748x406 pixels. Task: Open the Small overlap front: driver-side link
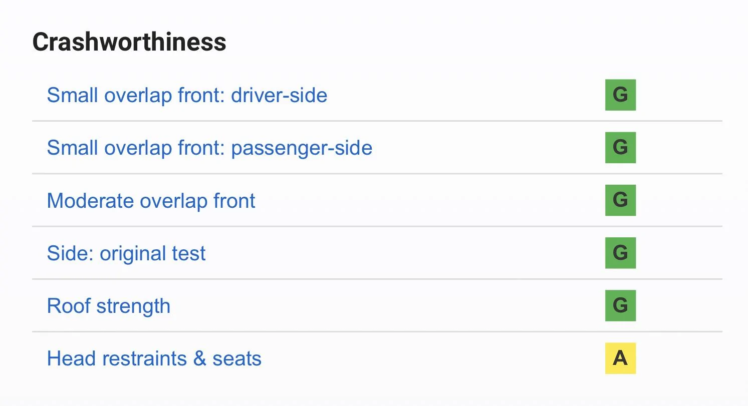tap(187, 95)
